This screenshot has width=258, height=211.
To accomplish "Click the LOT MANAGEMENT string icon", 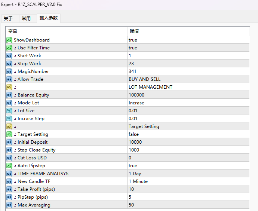I will click(x=9, y=87).
